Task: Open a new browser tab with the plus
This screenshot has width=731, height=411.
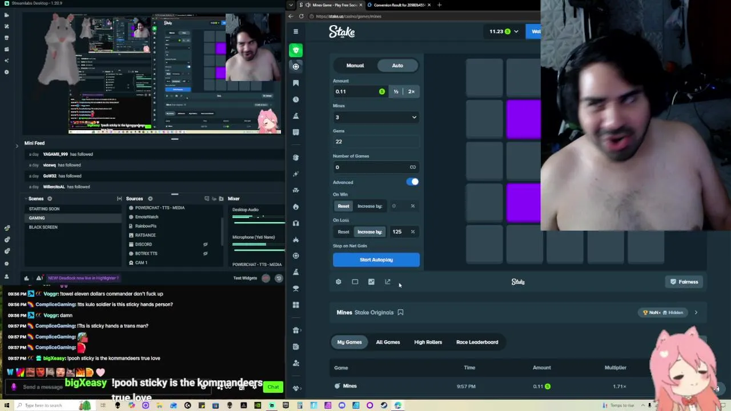Action: [x=439, y=5]
